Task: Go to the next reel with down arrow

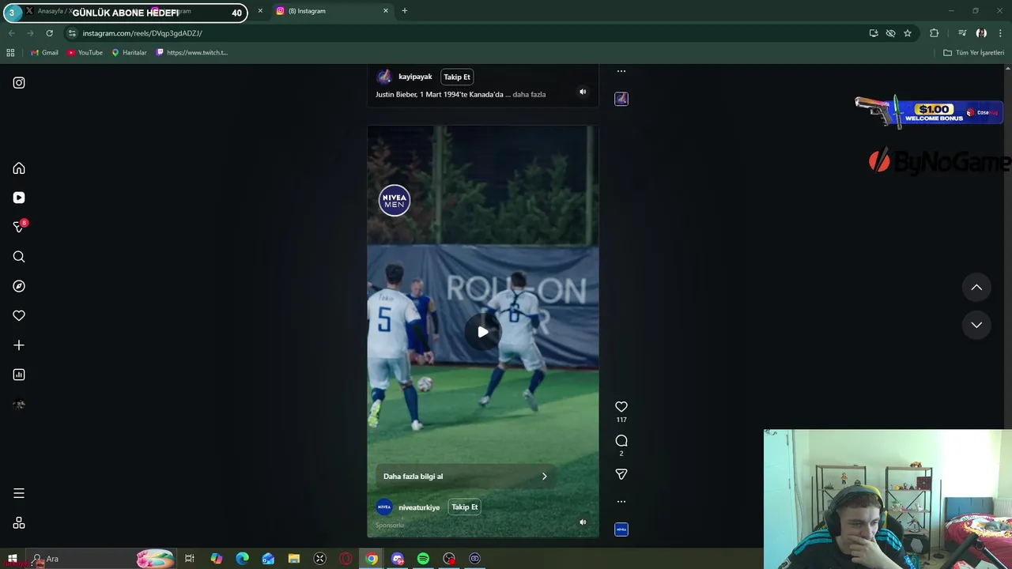Action: (x=976, y=325)
